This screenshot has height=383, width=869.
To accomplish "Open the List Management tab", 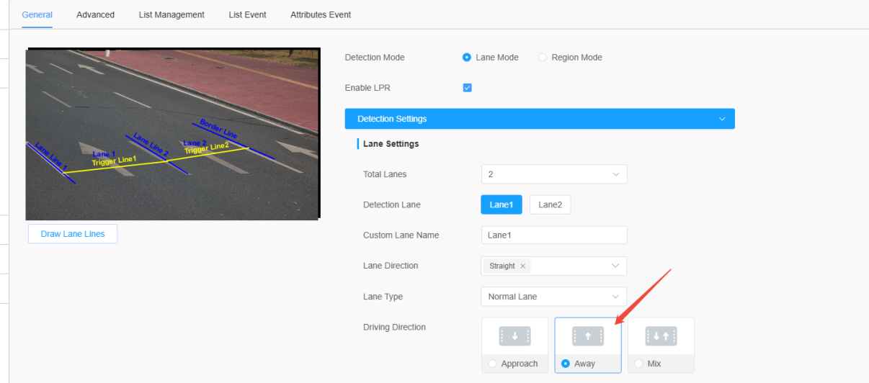I will point(171,14).
